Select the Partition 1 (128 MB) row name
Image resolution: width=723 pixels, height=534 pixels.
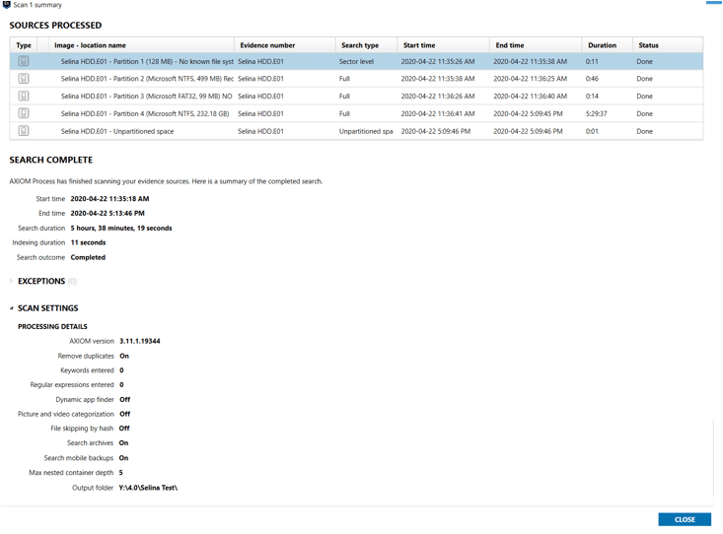147,62
